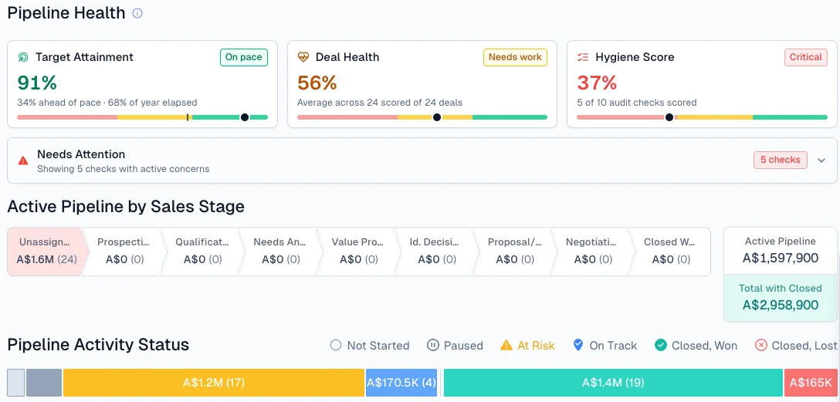The width and height of the screenshot is (840, 402).
Task: Click the Hygiene Score gauge marker dot
Action: [669, 117]
